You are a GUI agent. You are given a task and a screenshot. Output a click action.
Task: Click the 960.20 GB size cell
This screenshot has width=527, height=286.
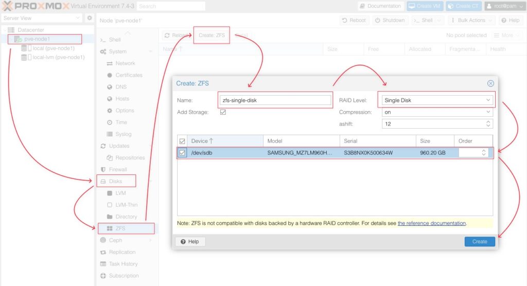432,153
